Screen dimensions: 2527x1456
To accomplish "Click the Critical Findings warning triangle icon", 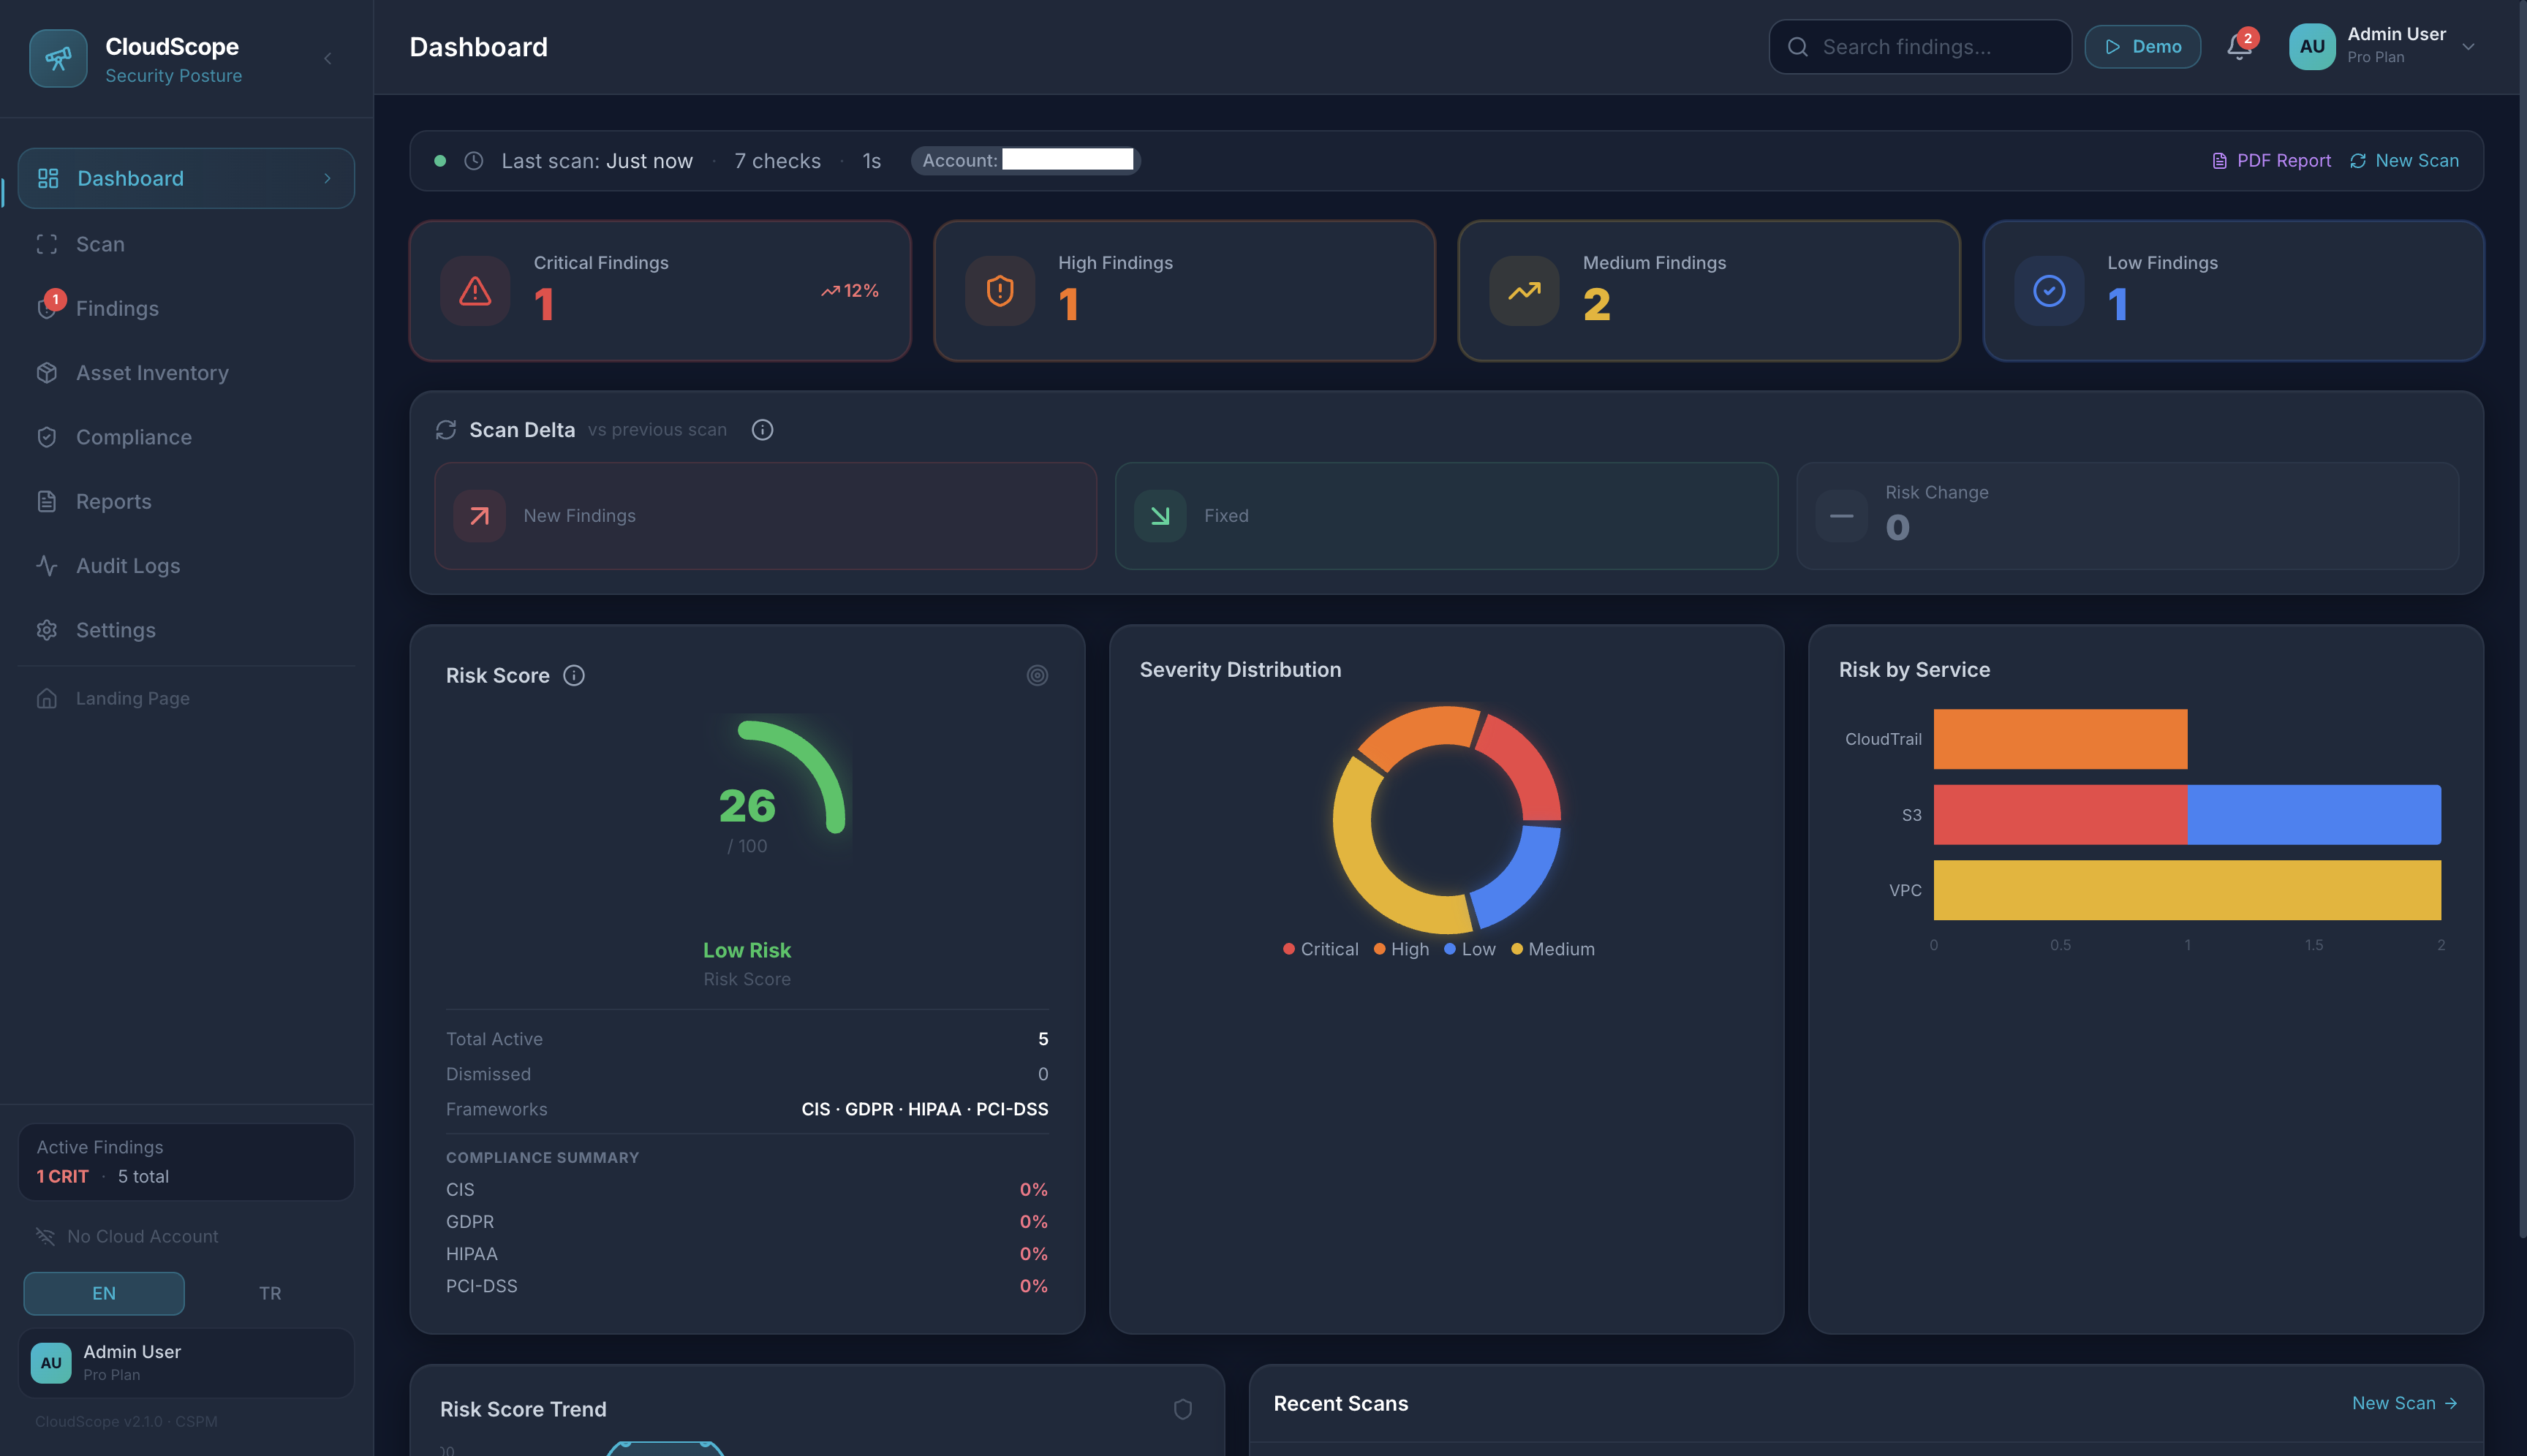I will [x=475, y=291].
